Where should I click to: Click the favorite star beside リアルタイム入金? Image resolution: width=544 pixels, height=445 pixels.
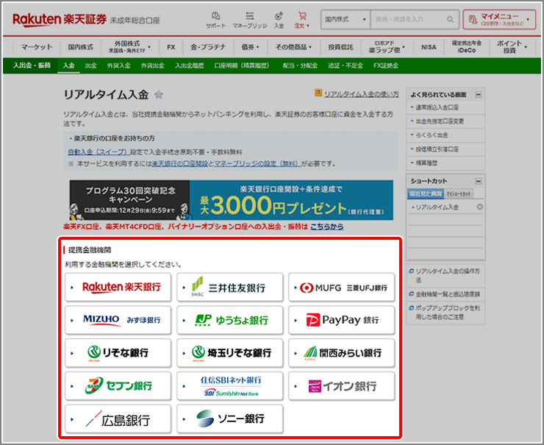point(159,94)
